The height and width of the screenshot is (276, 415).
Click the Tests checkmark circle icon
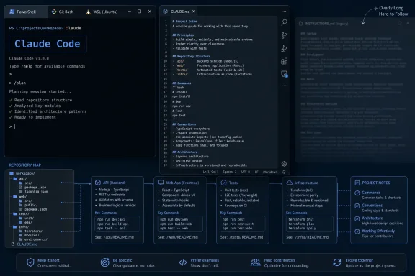coord(223,183)
